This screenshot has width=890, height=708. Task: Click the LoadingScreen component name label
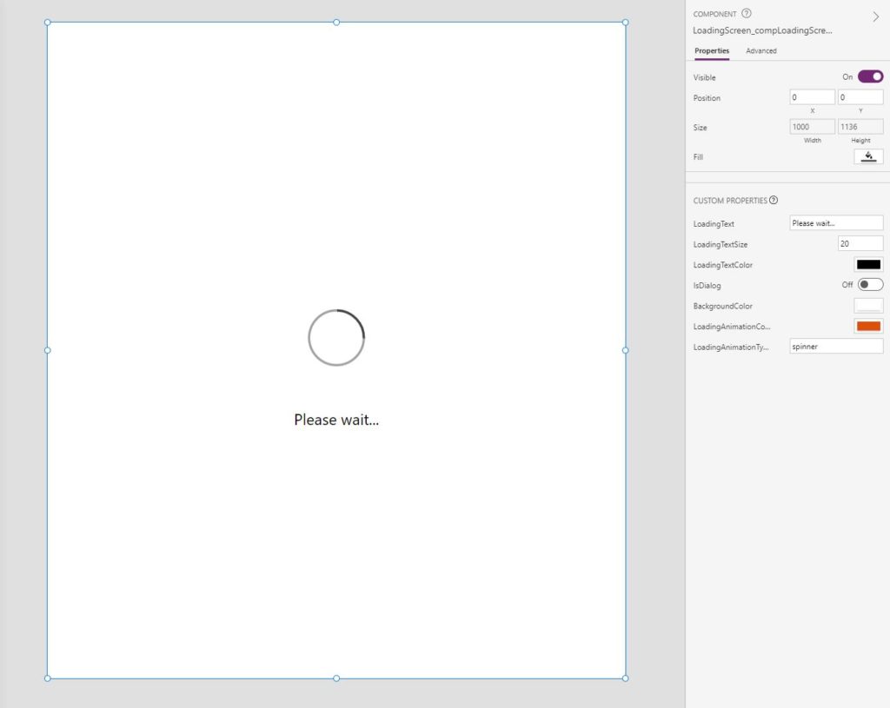[x=761, y=30]
